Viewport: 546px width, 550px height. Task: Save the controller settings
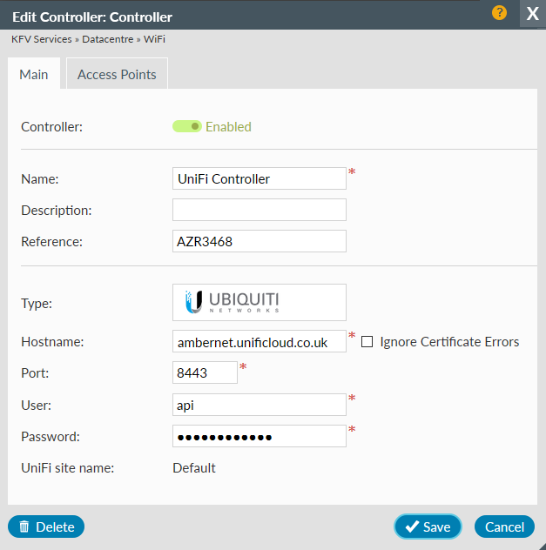(x=428, y=527)
